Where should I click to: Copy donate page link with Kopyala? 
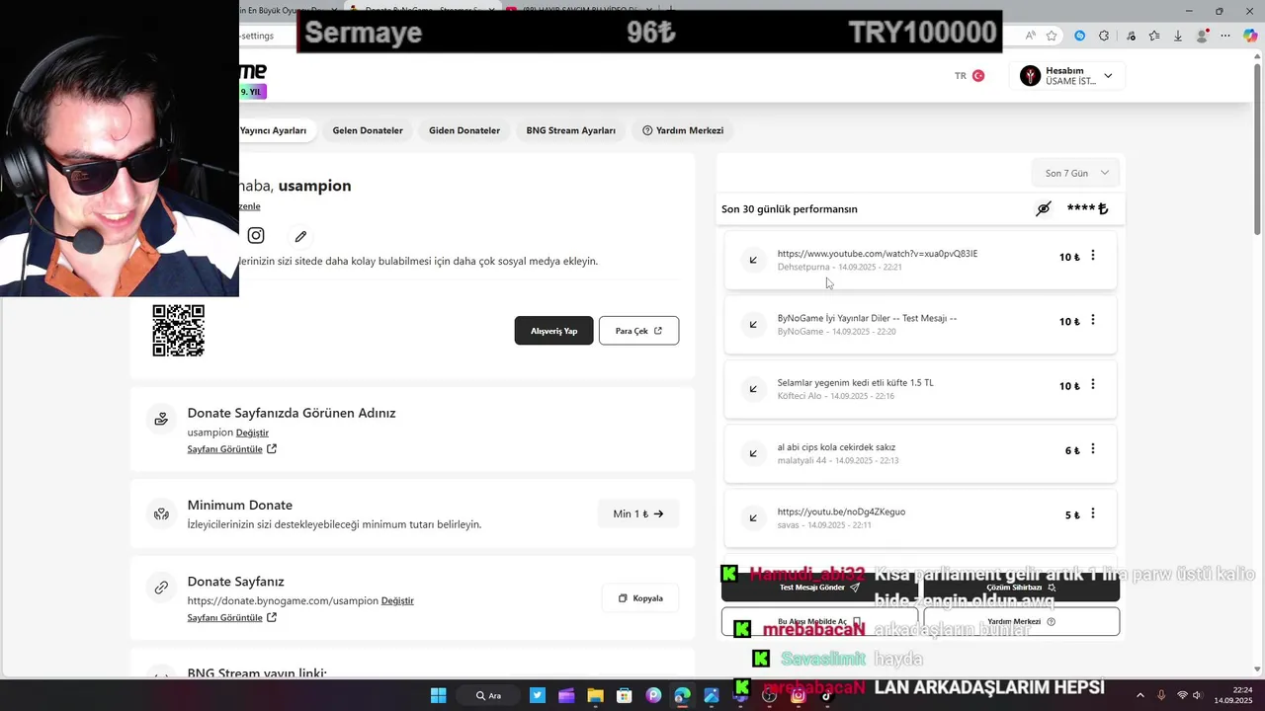pos(639,598)
